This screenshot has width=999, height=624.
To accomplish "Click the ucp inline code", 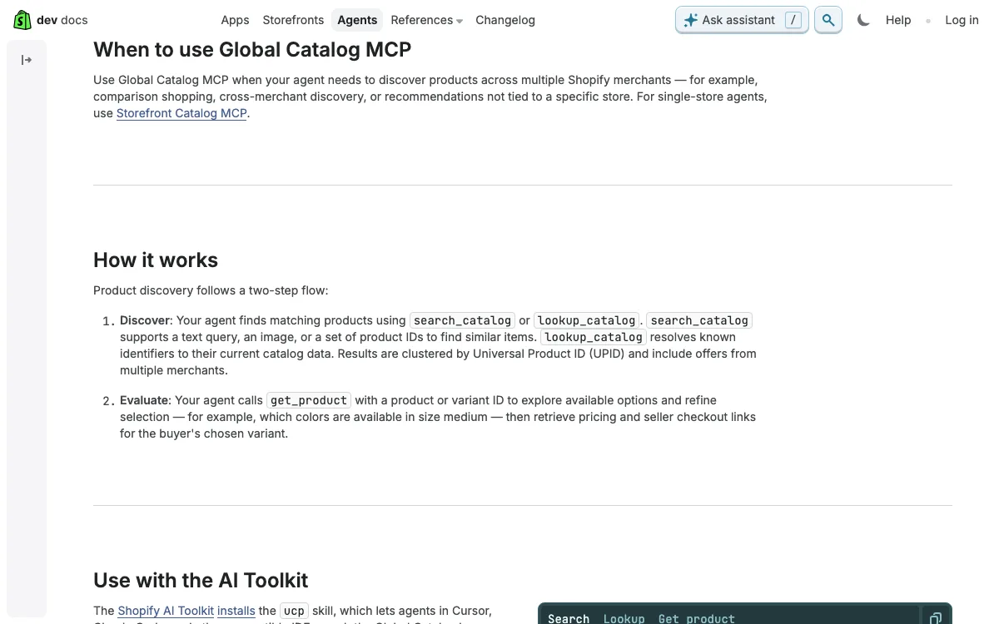I will [x=294, y=611].
